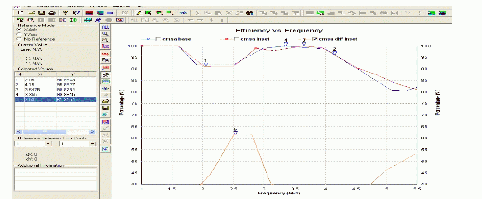The image size is (482, 199).
Task: Enable the cmsa base curve checkbox
Action: [158, 39]
